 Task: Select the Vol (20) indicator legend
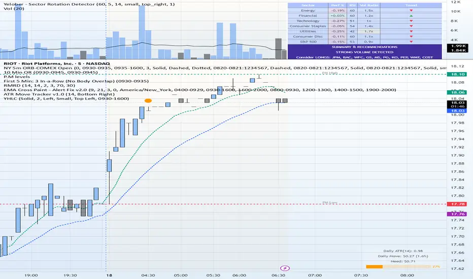pos(14,9)
